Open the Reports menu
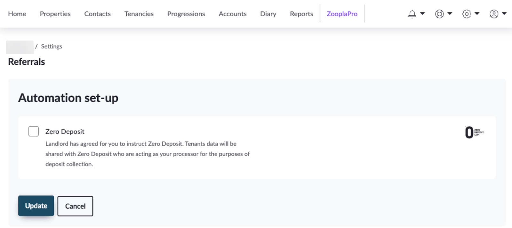 [x=301, y=14]
